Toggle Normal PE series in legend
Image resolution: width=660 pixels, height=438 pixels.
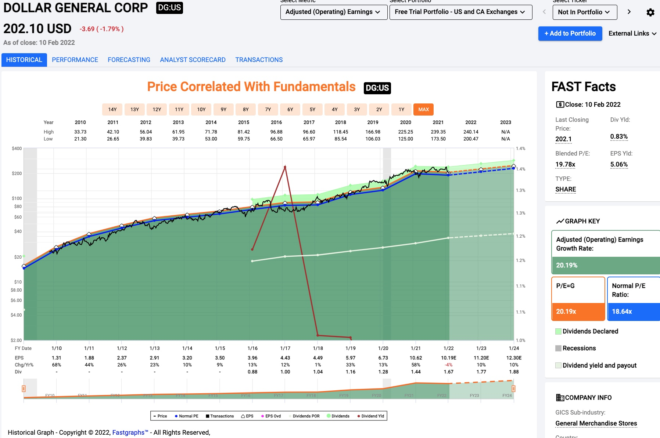(186, 416)
